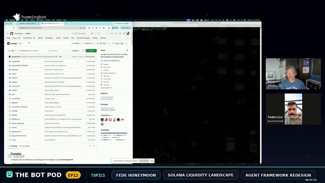The height and width of the screenshot is (183, 325).
Task: Click Stop sharing in the restream bar
Action: tap(144, 161)
